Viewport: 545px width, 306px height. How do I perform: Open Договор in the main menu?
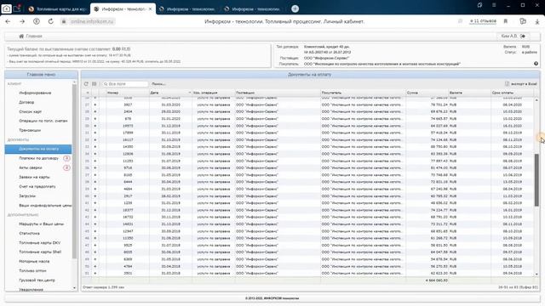(x=26, y=102)
